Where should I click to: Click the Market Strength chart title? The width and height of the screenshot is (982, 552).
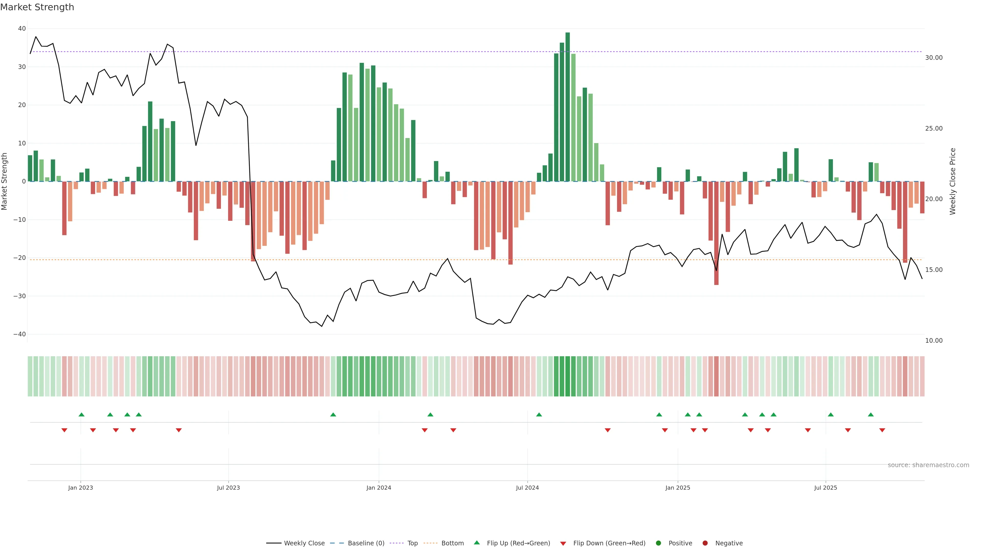click(x=37, y=7)
